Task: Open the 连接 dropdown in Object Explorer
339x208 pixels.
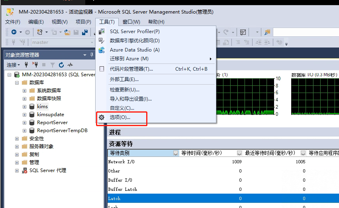Action: click(x=13, y=65)
